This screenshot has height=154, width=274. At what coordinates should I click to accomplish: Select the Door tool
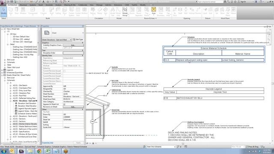pyautogui.click(x=17, y=11)
